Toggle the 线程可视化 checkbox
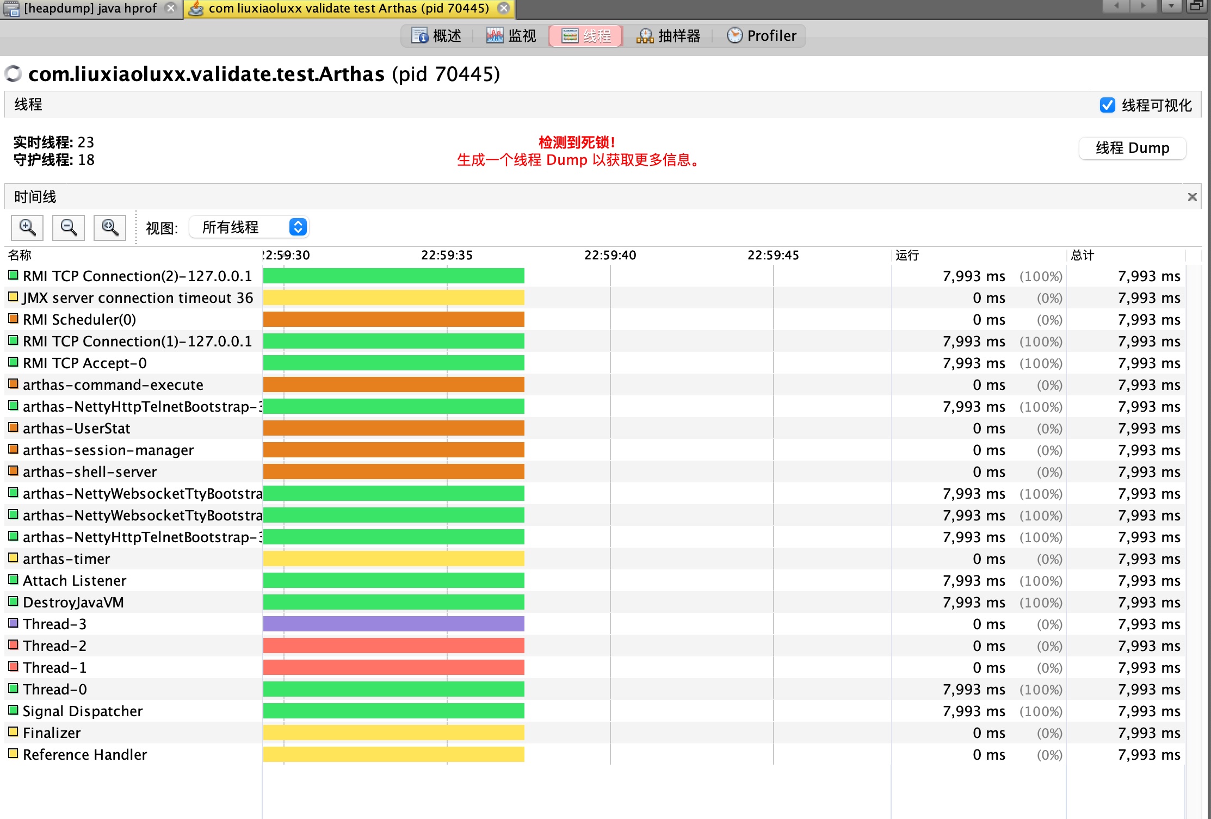The width and height of the screenshot is (1211, 819). point(1107,105)
